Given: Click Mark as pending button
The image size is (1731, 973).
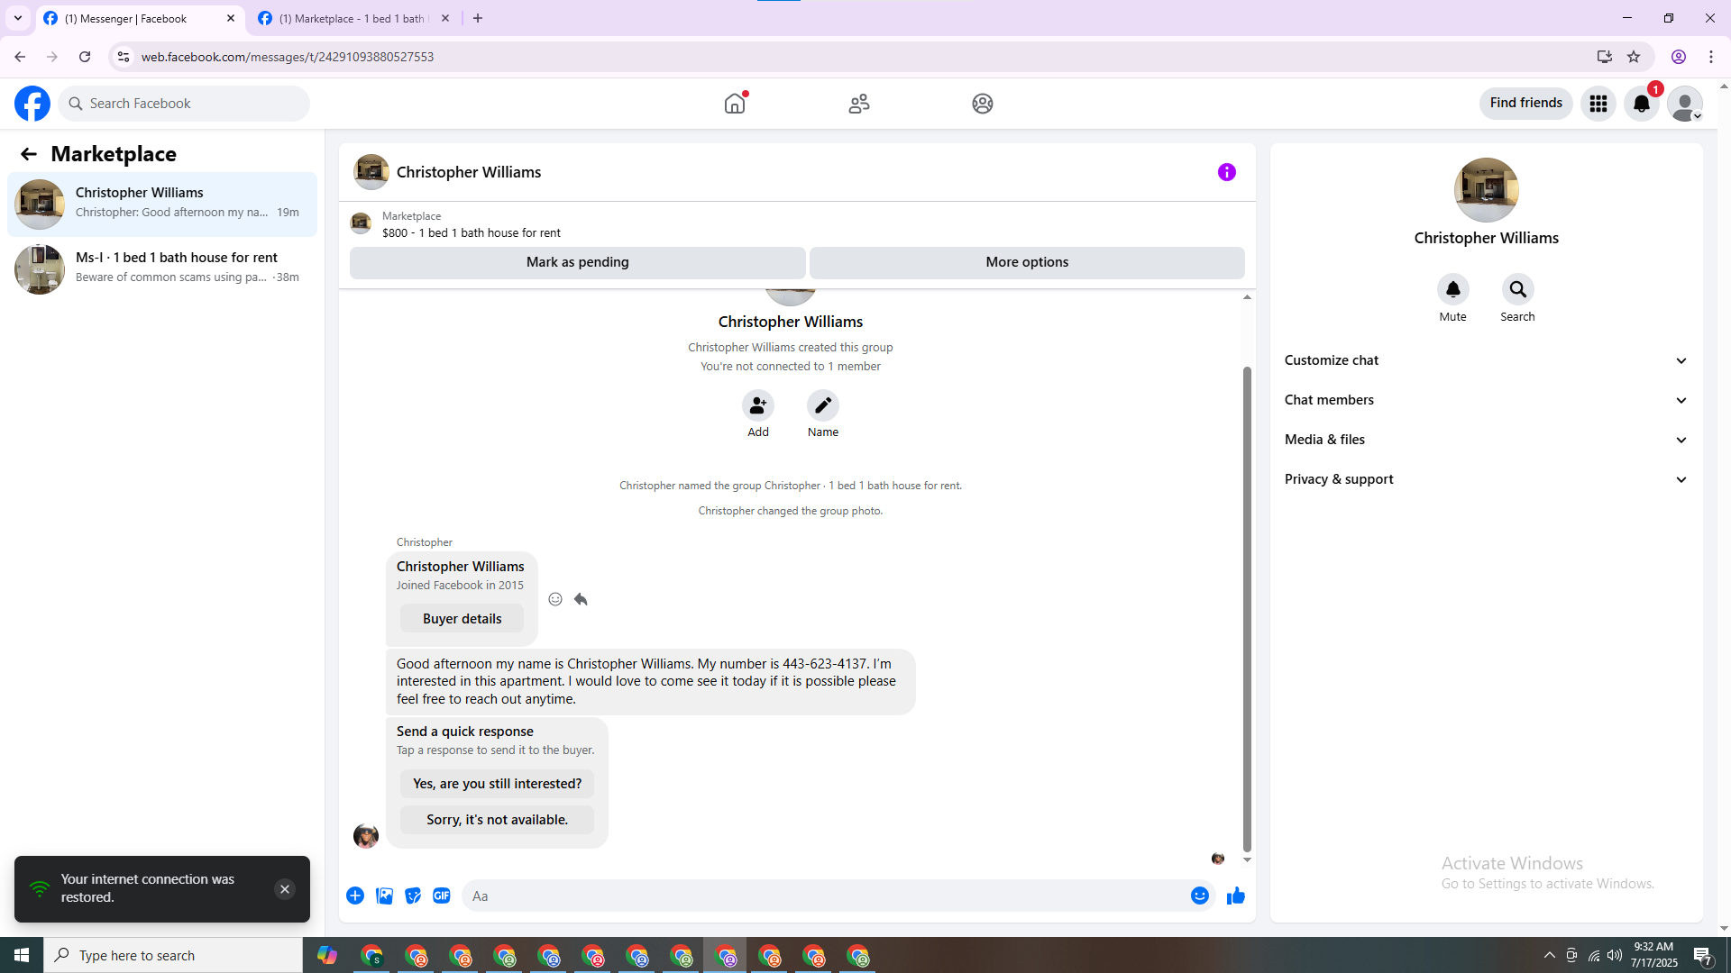Looking at the screenshot, I should tap(578, 262).
